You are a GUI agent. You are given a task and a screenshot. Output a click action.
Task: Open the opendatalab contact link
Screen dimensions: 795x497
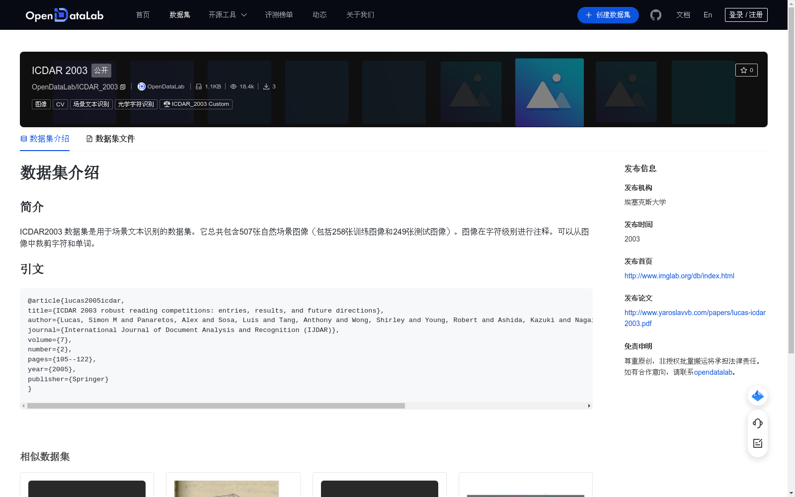point(713,372)
